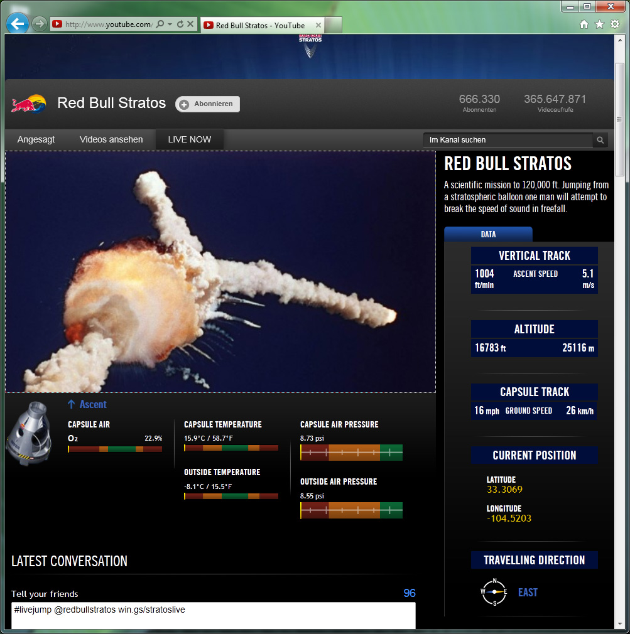Click the 25116 m altitude value
This screenshot has height=634, width=630.
(x=578, y=348)
